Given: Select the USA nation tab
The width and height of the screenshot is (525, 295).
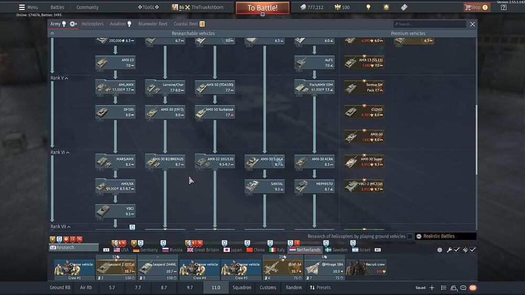Looking at the screenshot, I should click(121, 250).
